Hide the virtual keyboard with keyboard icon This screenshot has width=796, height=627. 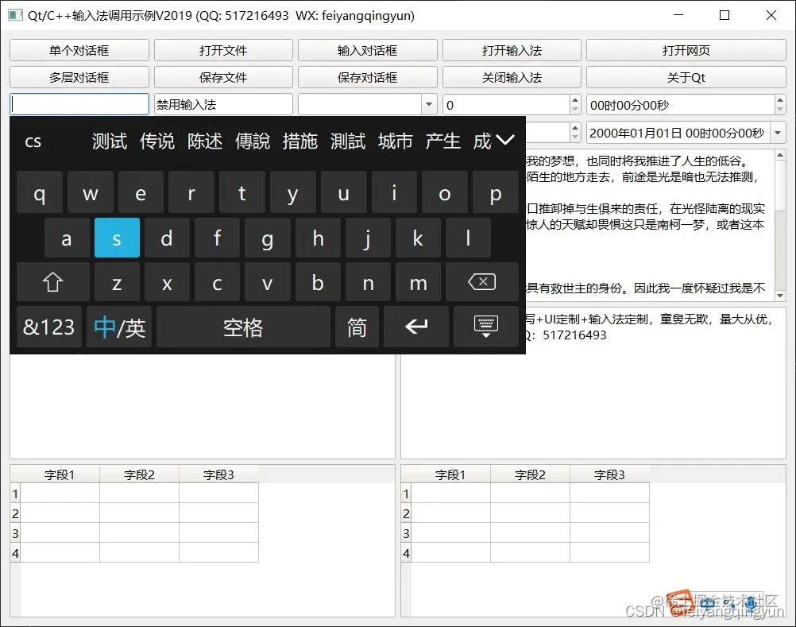click(x=486, y=327)
